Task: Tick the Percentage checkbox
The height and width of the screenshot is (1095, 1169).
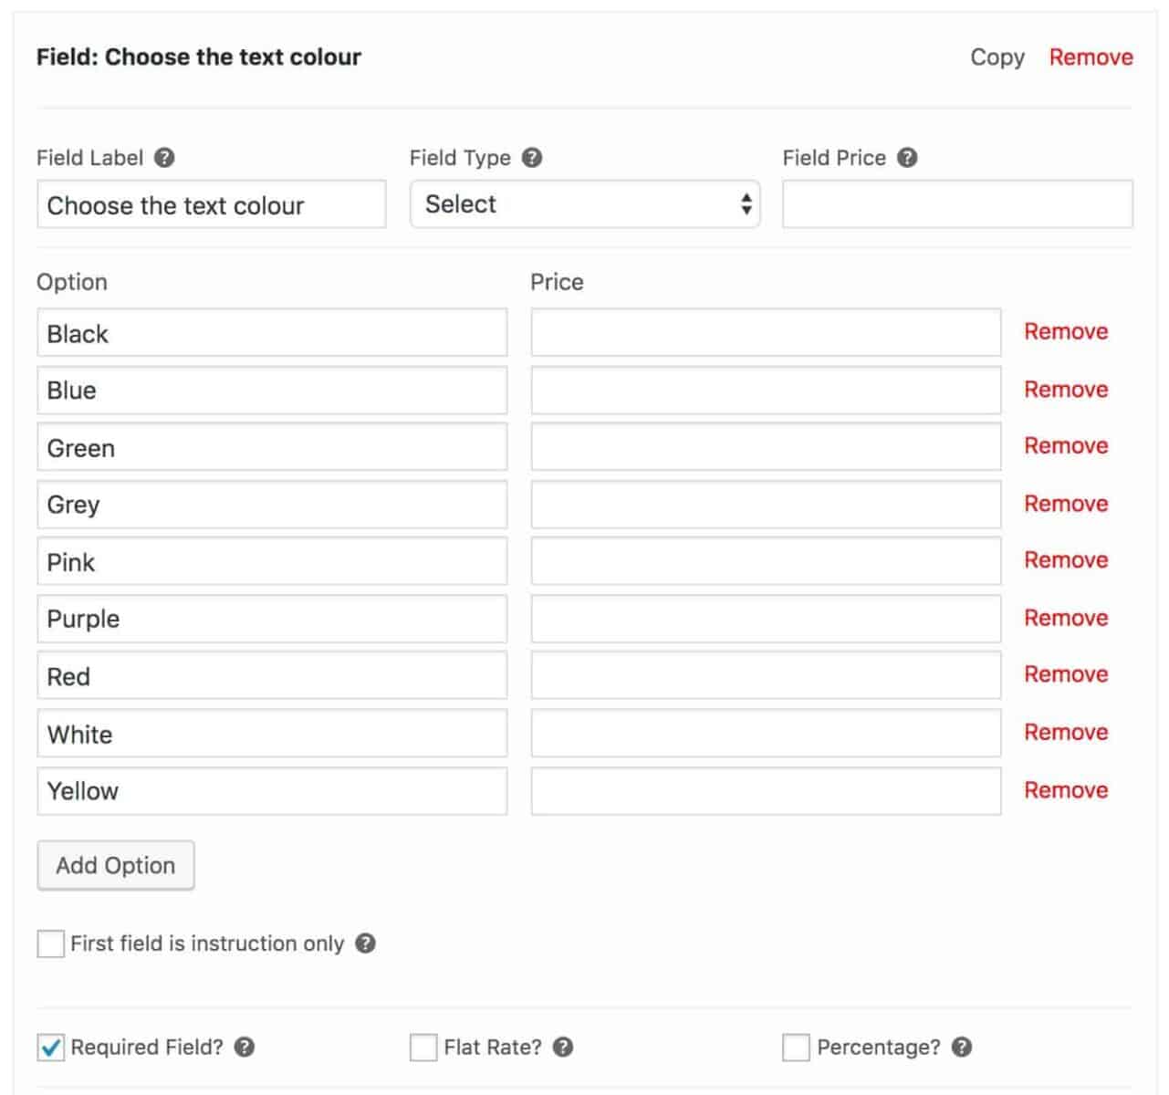Action: [796, 1048]
